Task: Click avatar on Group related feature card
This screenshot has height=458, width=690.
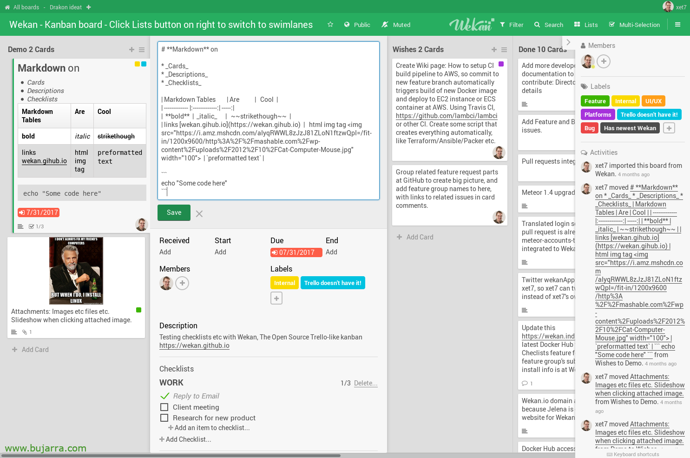Action: coord(499,217)
